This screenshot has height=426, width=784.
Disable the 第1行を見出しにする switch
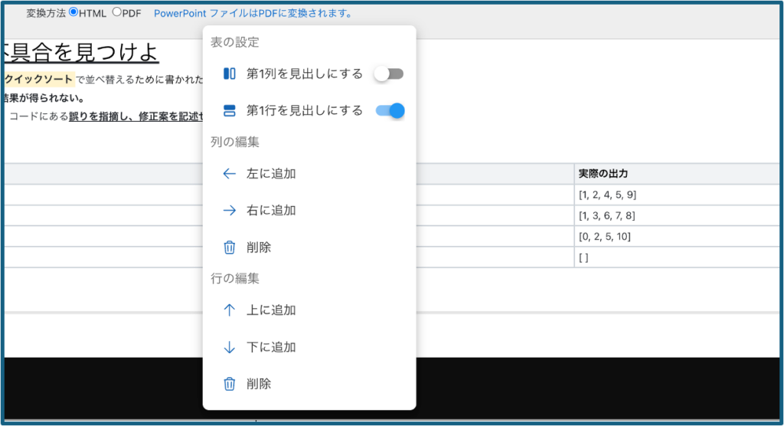pyautogui.click(x=390, y=110)
